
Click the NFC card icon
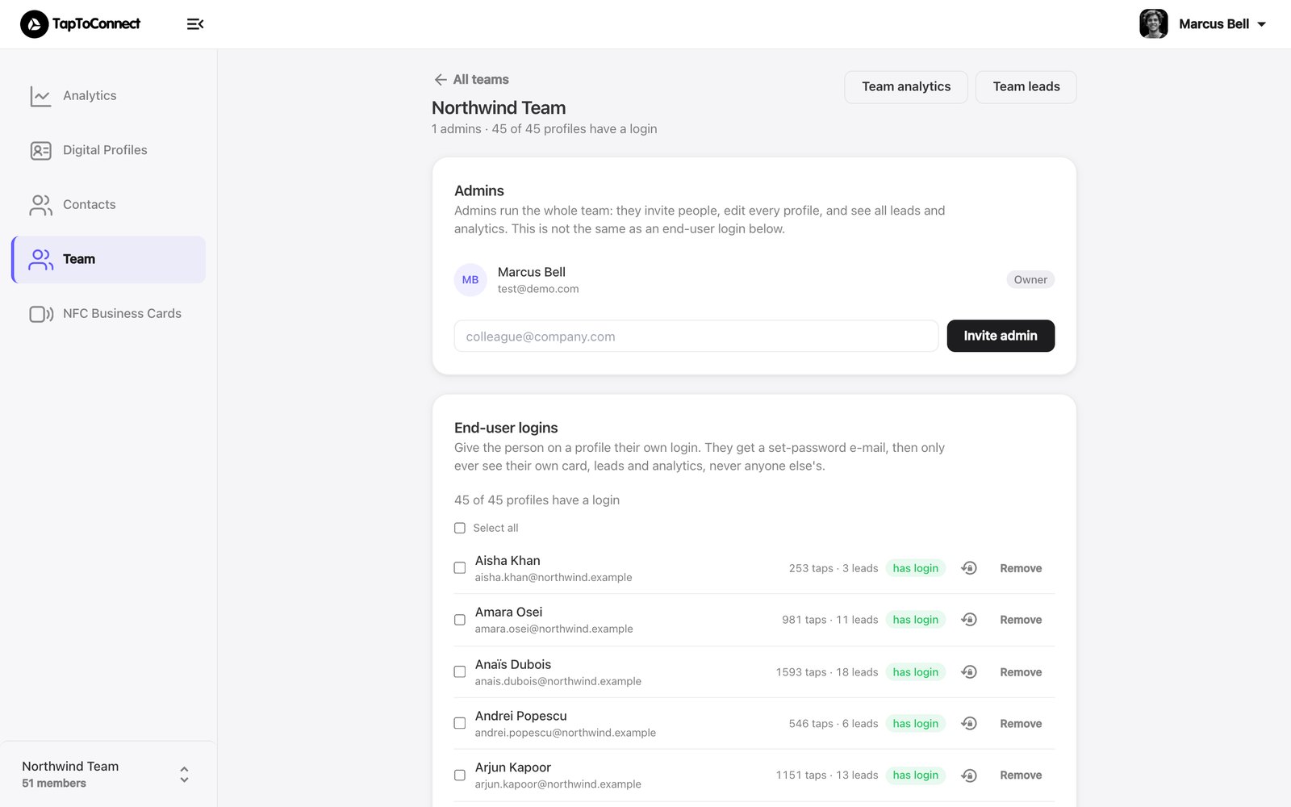(x=41, y=314)
